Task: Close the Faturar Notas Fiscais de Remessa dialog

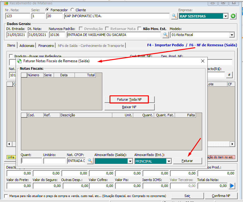Action: 203,61
